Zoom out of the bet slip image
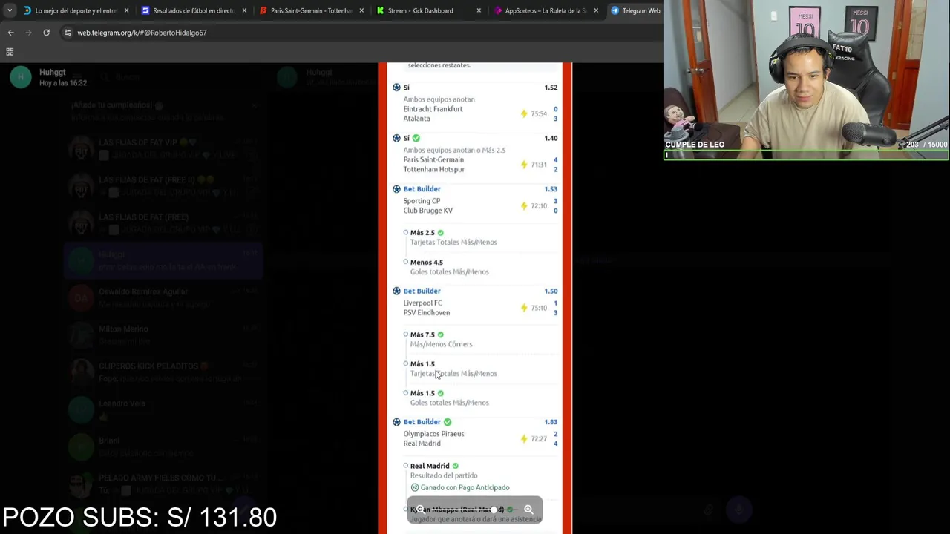Viewport: 950px width, 534px height. [x=421, y=510]
